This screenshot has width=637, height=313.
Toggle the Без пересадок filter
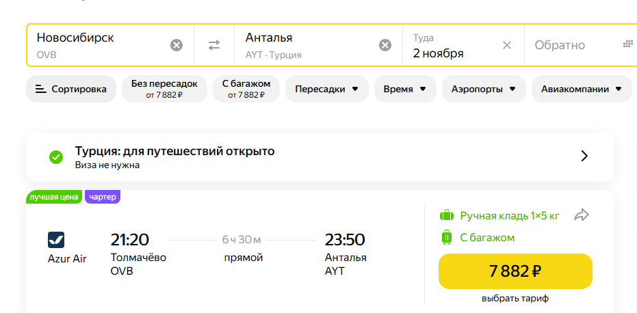[x=164, y=89]
